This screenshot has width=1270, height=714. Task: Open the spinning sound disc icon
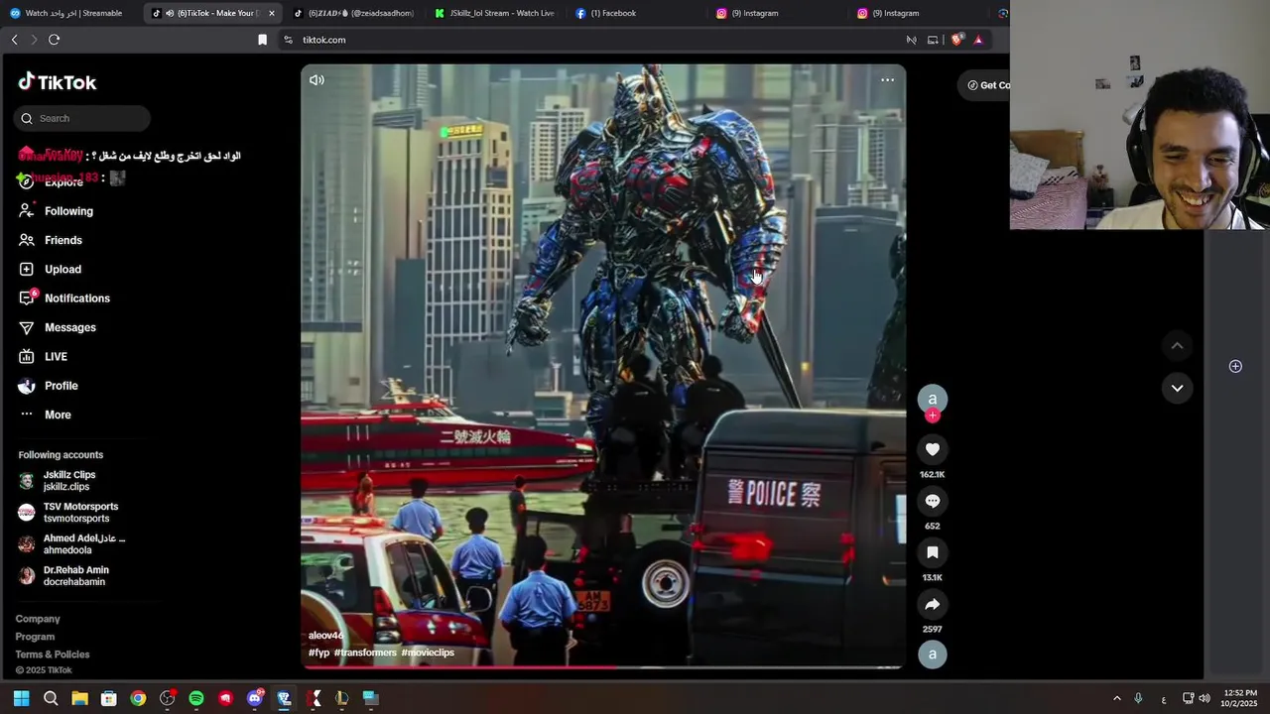[x=932, y=654]
